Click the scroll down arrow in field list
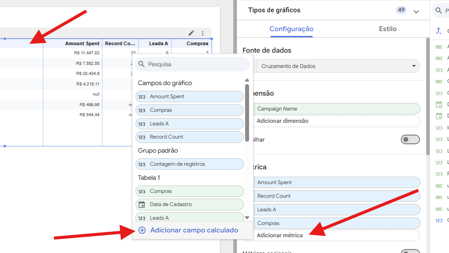449x253 pixels. (x=247, y=217)
